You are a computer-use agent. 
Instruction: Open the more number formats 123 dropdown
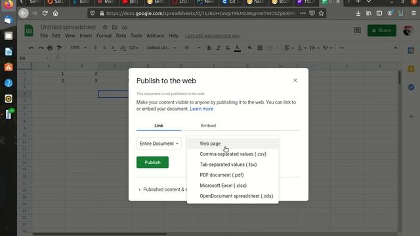click(x=133, y=48)
